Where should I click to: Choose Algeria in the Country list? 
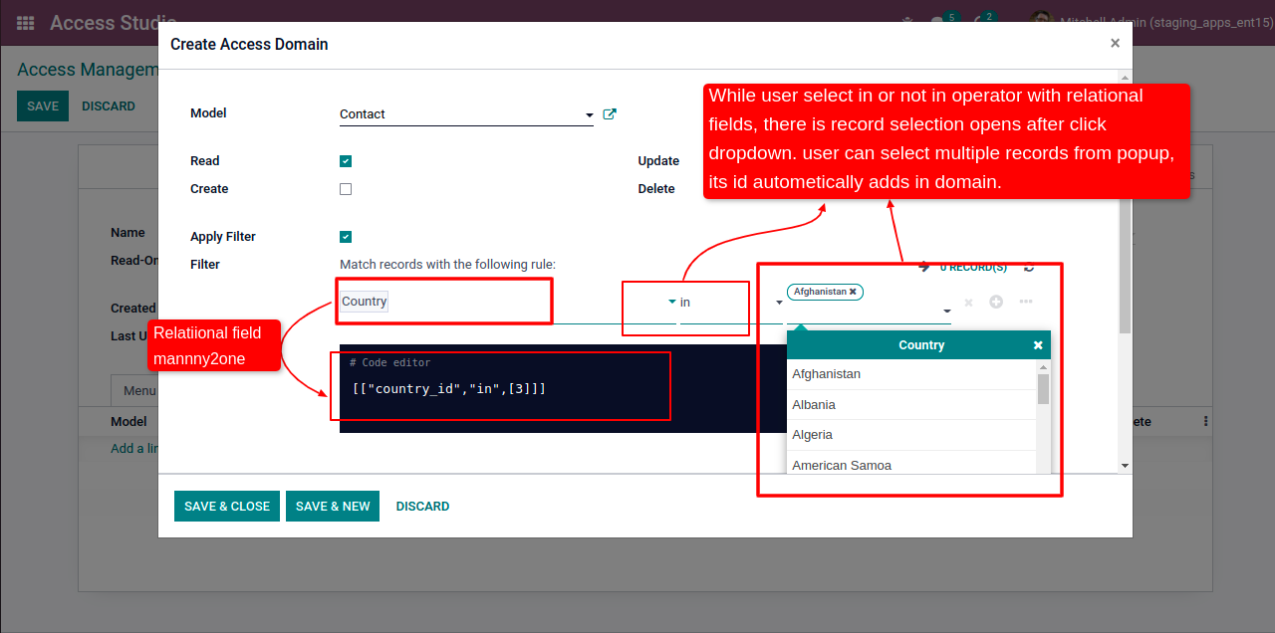pyautogui.click(x=812, y=435)
